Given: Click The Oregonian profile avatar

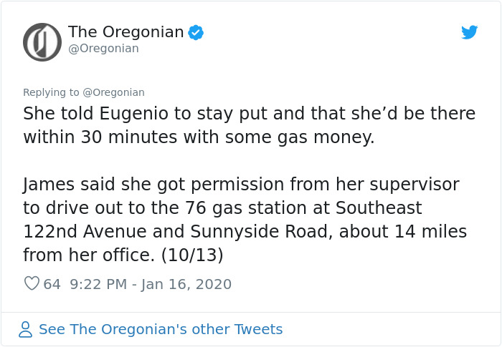Looking at the screenshot, I should click(x=42, y=41).
